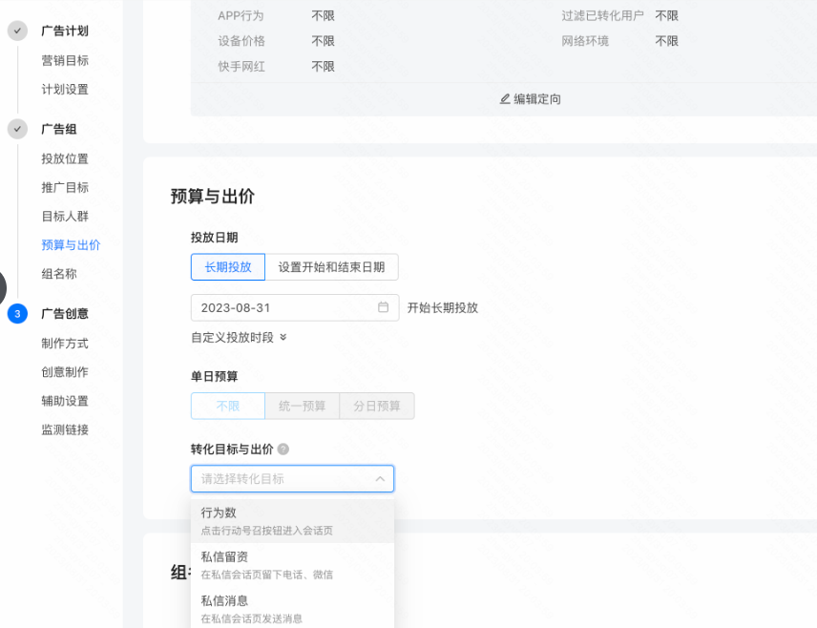The width and height of the screenshot is (817, 628).
Task: Expand 自定义投放时段 chevron
Action: click(283, 337)
